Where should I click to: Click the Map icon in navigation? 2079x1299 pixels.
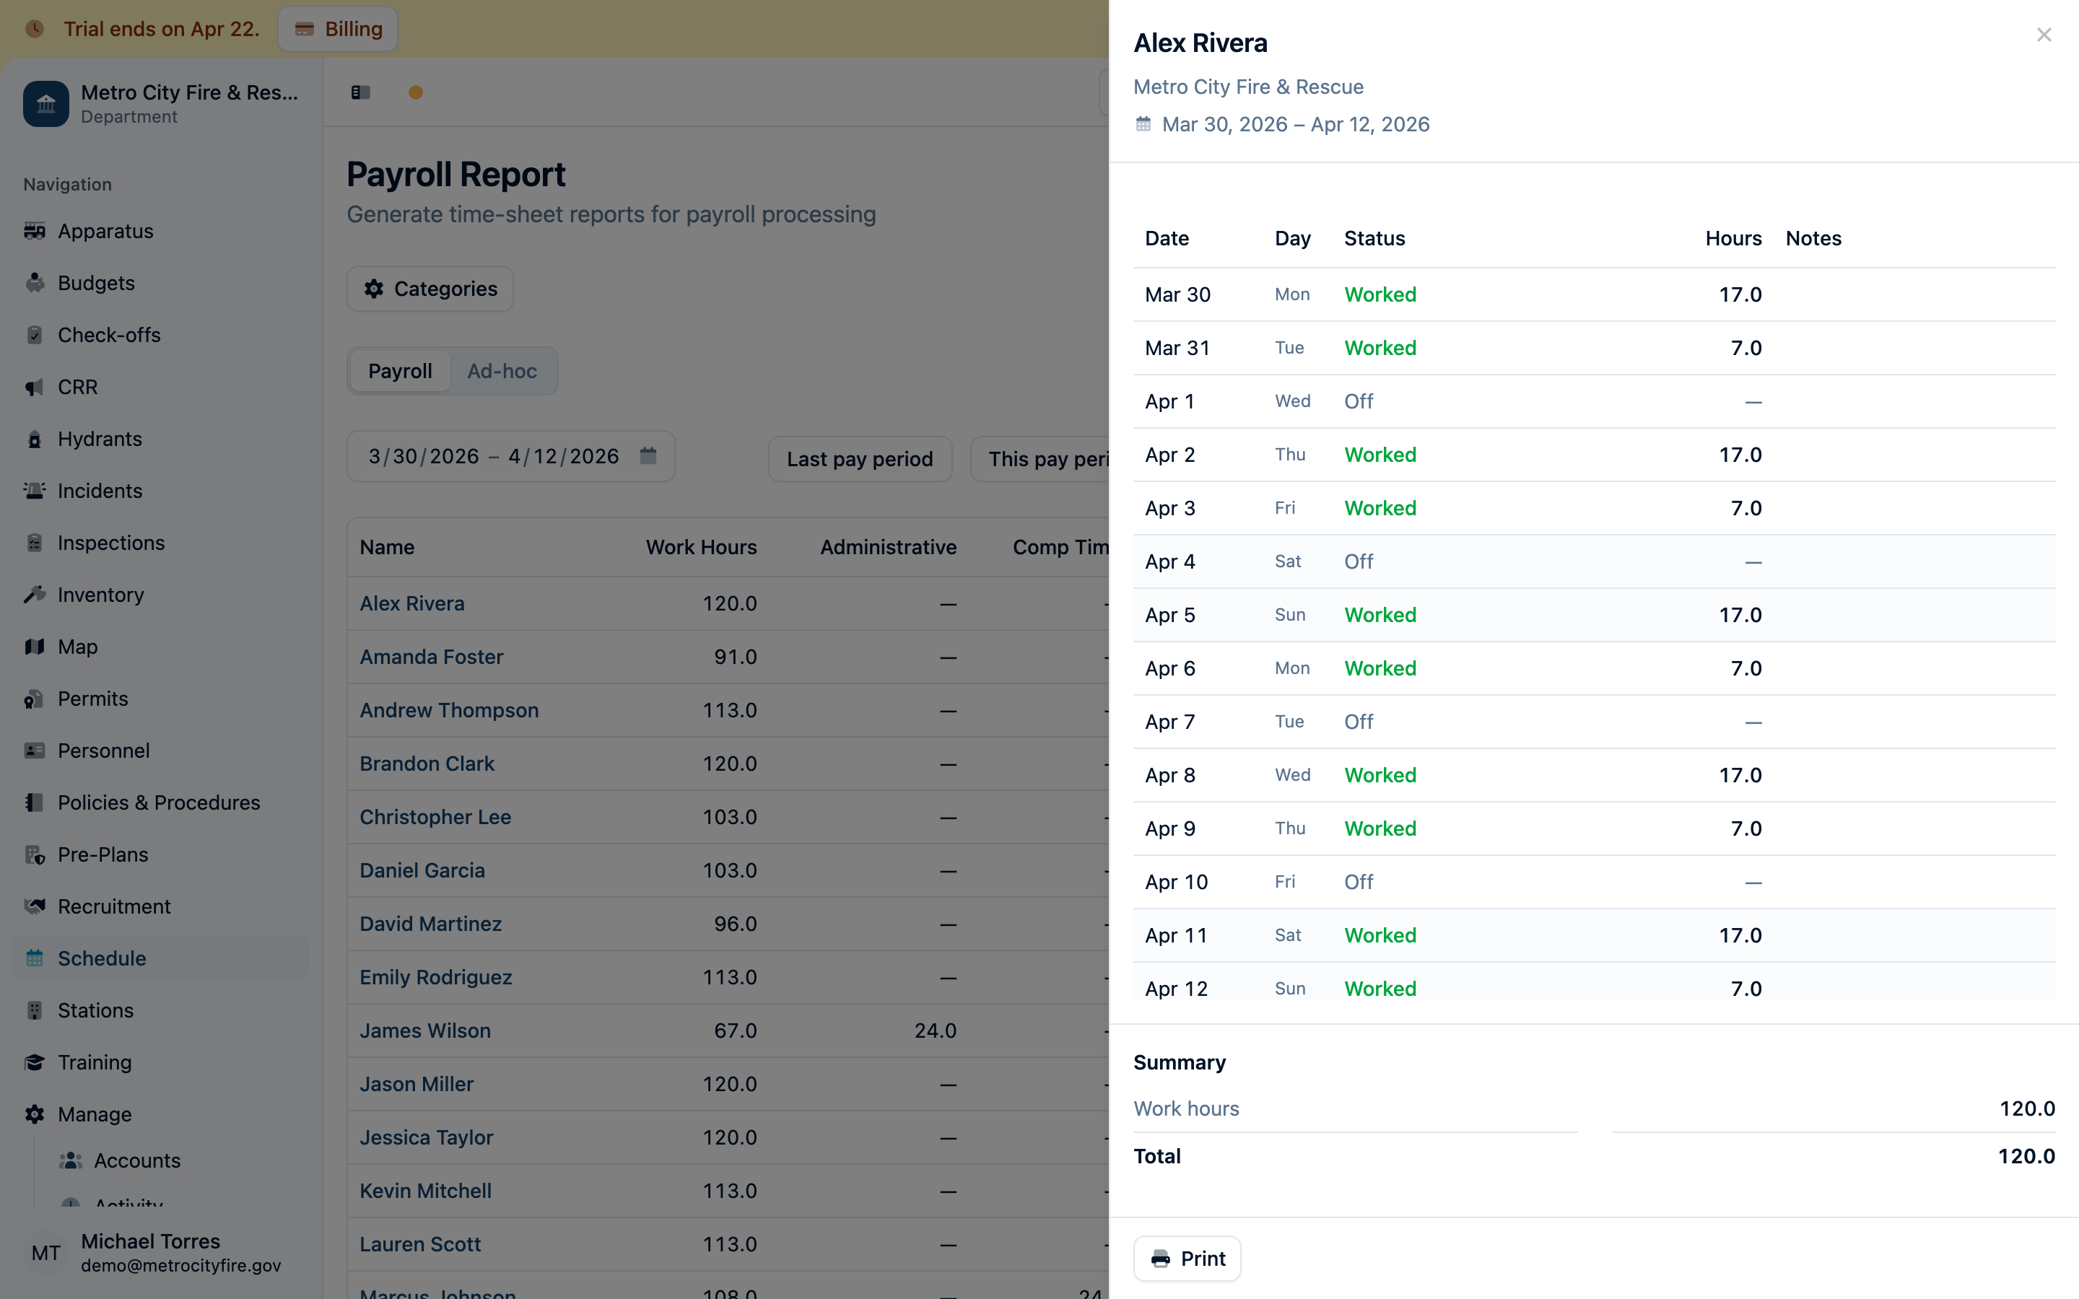pos(35,647)
